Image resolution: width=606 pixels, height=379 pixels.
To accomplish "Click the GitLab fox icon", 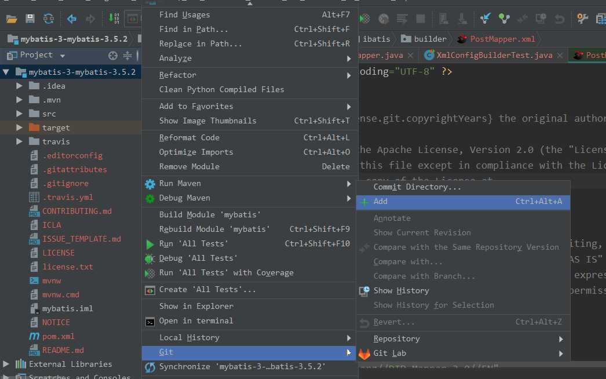I will (x=364, y=354).
